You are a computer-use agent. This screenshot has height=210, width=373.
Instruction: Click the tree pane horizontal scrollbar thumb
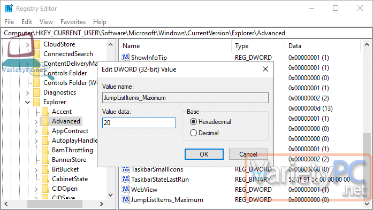click(55, 204)
